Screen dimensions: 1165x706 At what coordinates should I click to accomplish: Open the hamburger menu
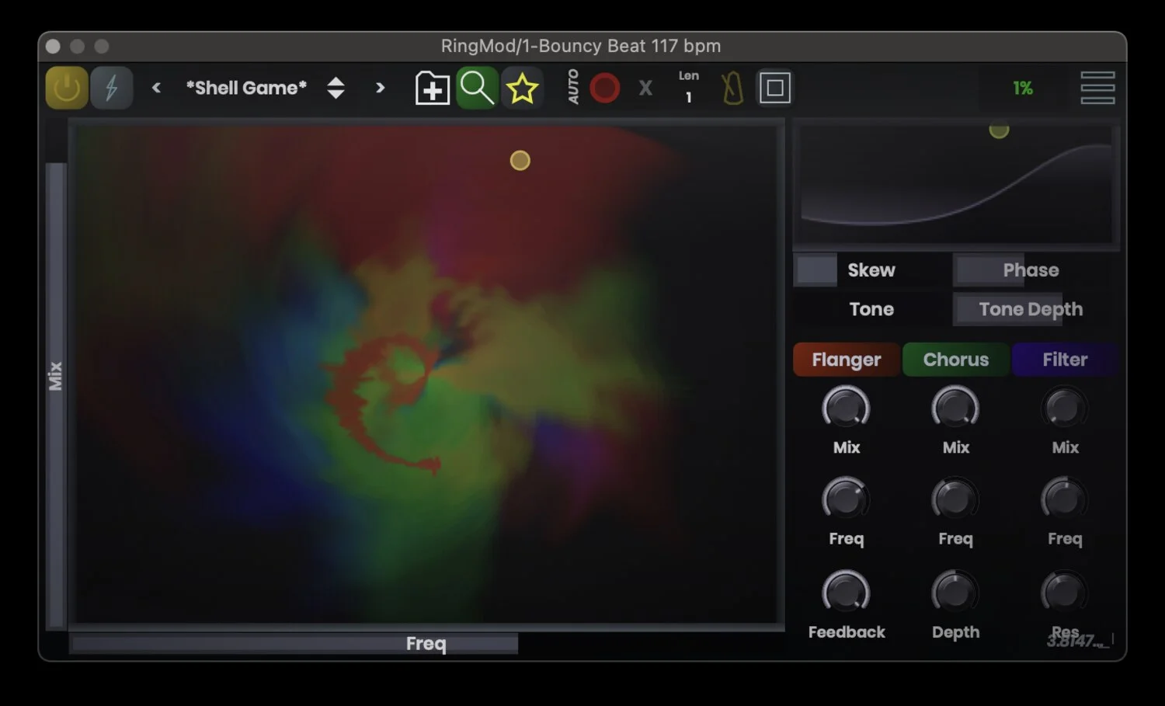(1097, 88)
